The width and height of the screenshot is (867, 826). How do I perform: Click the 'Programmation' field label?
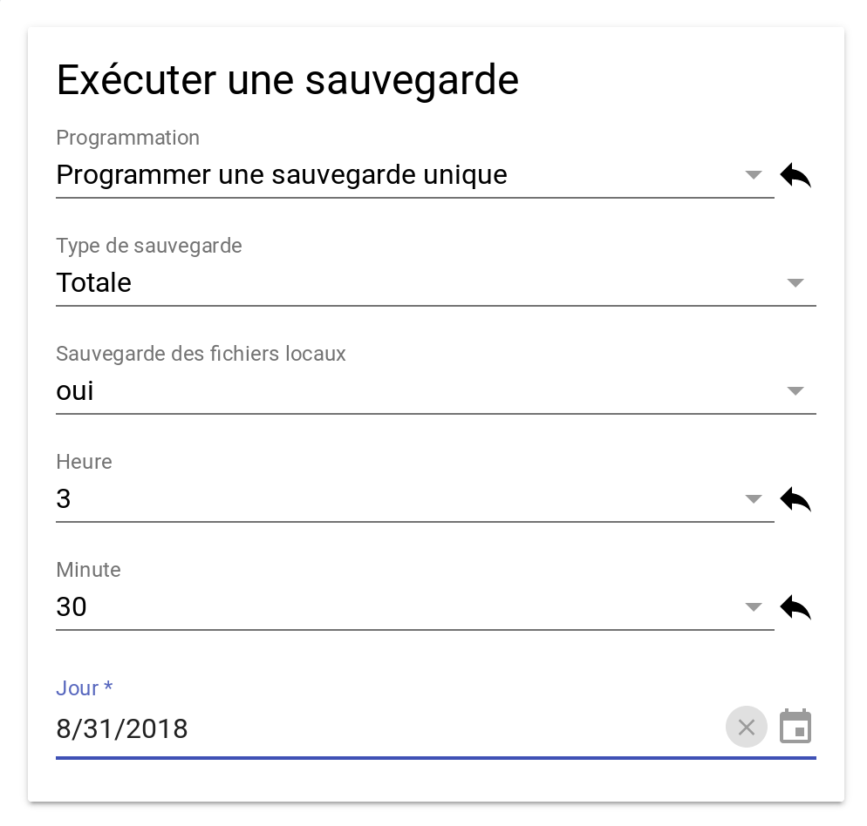point(127,138)
